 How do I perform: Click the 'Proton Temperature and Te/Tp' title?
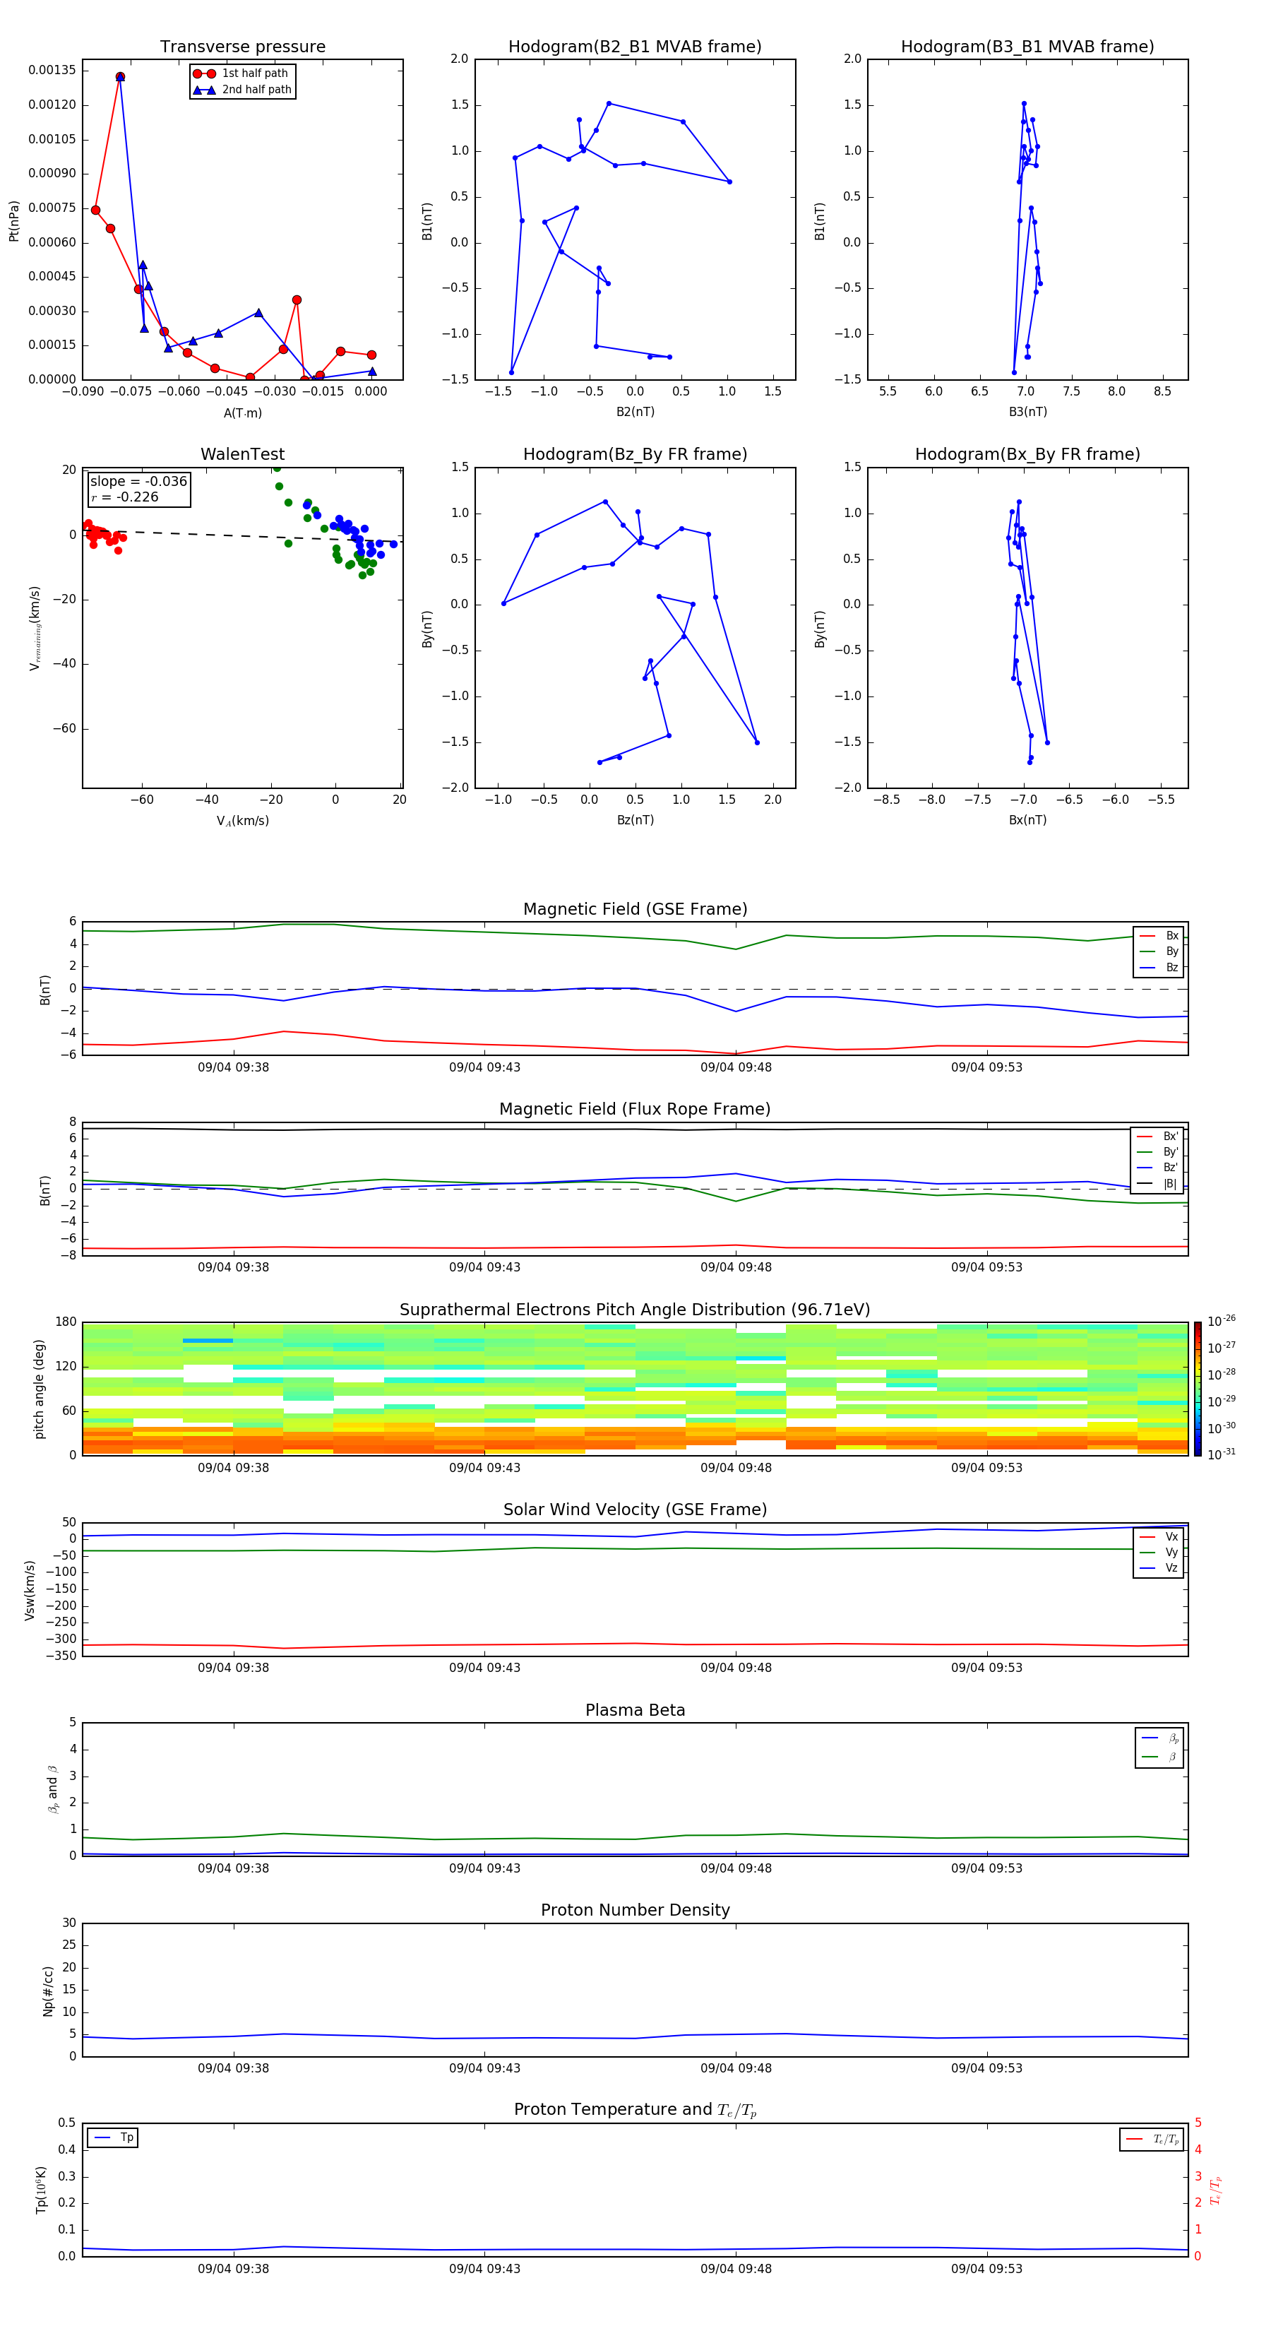pyautogui.click(x=635, y=2110)
